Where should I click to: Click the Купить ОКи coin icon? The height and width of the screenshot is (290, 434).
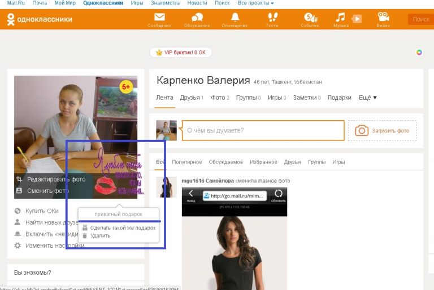[x=18, y=211]
